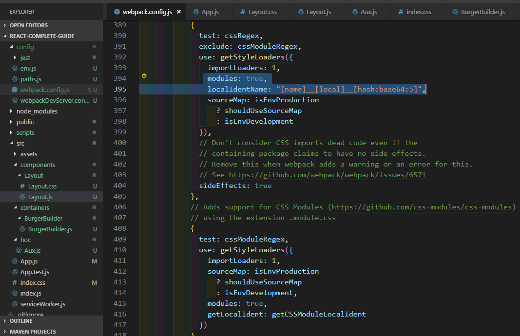Click the localIdentName property on line 395
The image size is (520, 336).
coord(237,89)
